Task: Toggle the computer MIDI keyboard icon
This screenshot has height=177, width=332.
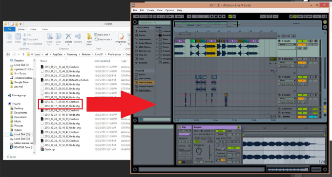Action: tap(295, 17)
